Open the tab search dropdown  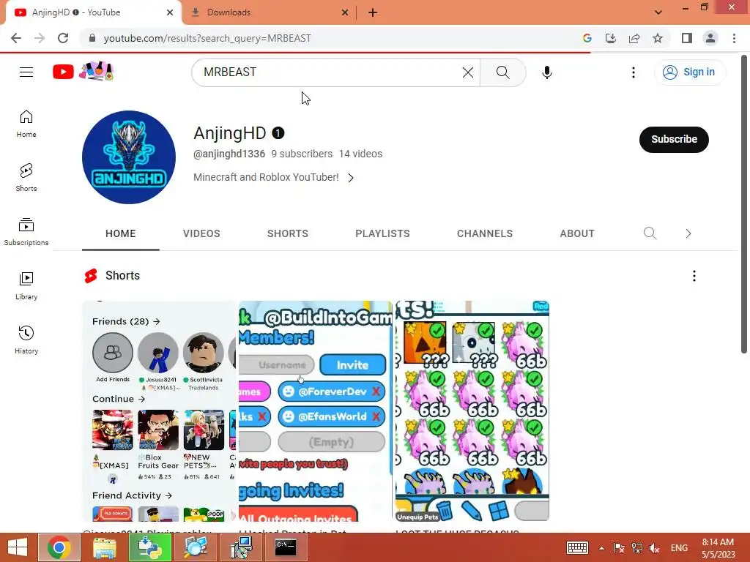[658, 12]
